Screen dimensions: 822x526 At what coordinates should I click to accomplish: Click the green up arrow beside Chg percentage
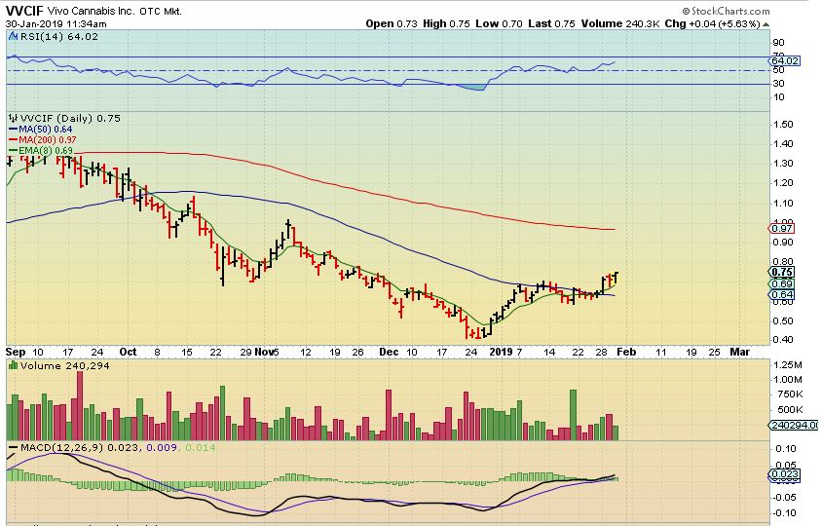click(766, 24)
